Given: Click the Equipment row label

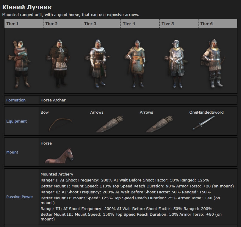Looking at the screenshot, I should [16, 121].
